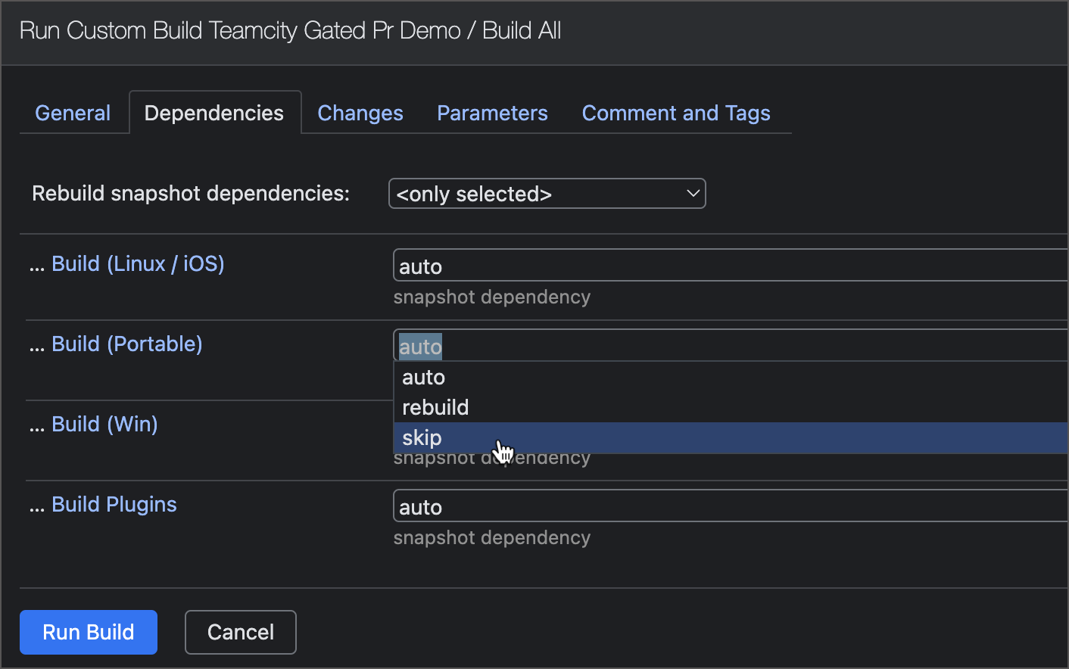The width and height of the screenshot is (1069, 669).
Task: Switch to the General tab
Action: coord(73,113)
